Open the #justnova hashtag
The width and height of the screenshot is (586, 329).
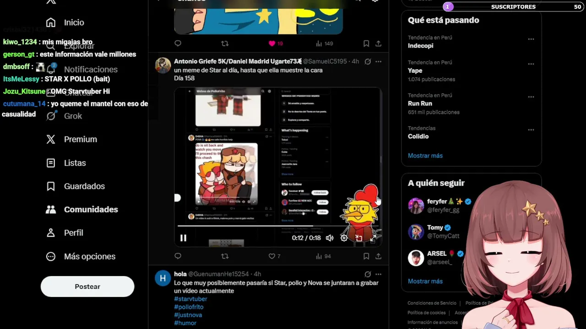pyautogui.click(x=188, y=315)
